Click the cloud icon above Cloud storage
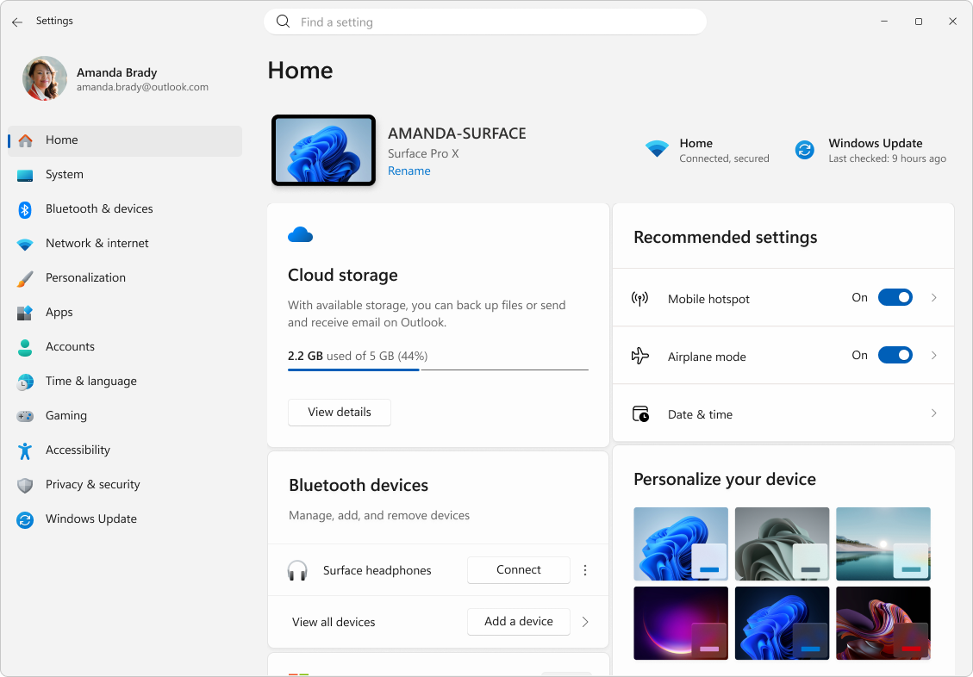 point(300,233)
